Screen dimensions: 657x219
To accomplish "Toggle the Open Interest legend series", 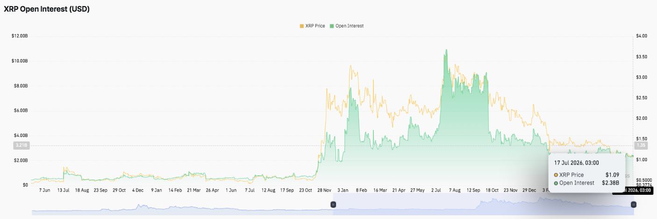I will [346, 26].
